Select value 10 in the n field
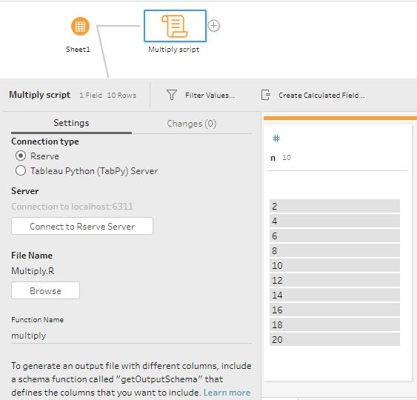Screen dimensions: 417x400 (335, 265)
